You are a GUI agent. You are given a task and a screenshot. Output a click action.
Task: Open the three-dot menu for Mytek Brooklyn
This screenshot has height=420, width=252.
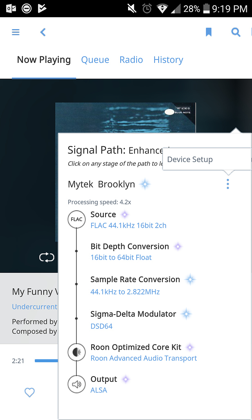pyautogui.click(x=227, y=184)
